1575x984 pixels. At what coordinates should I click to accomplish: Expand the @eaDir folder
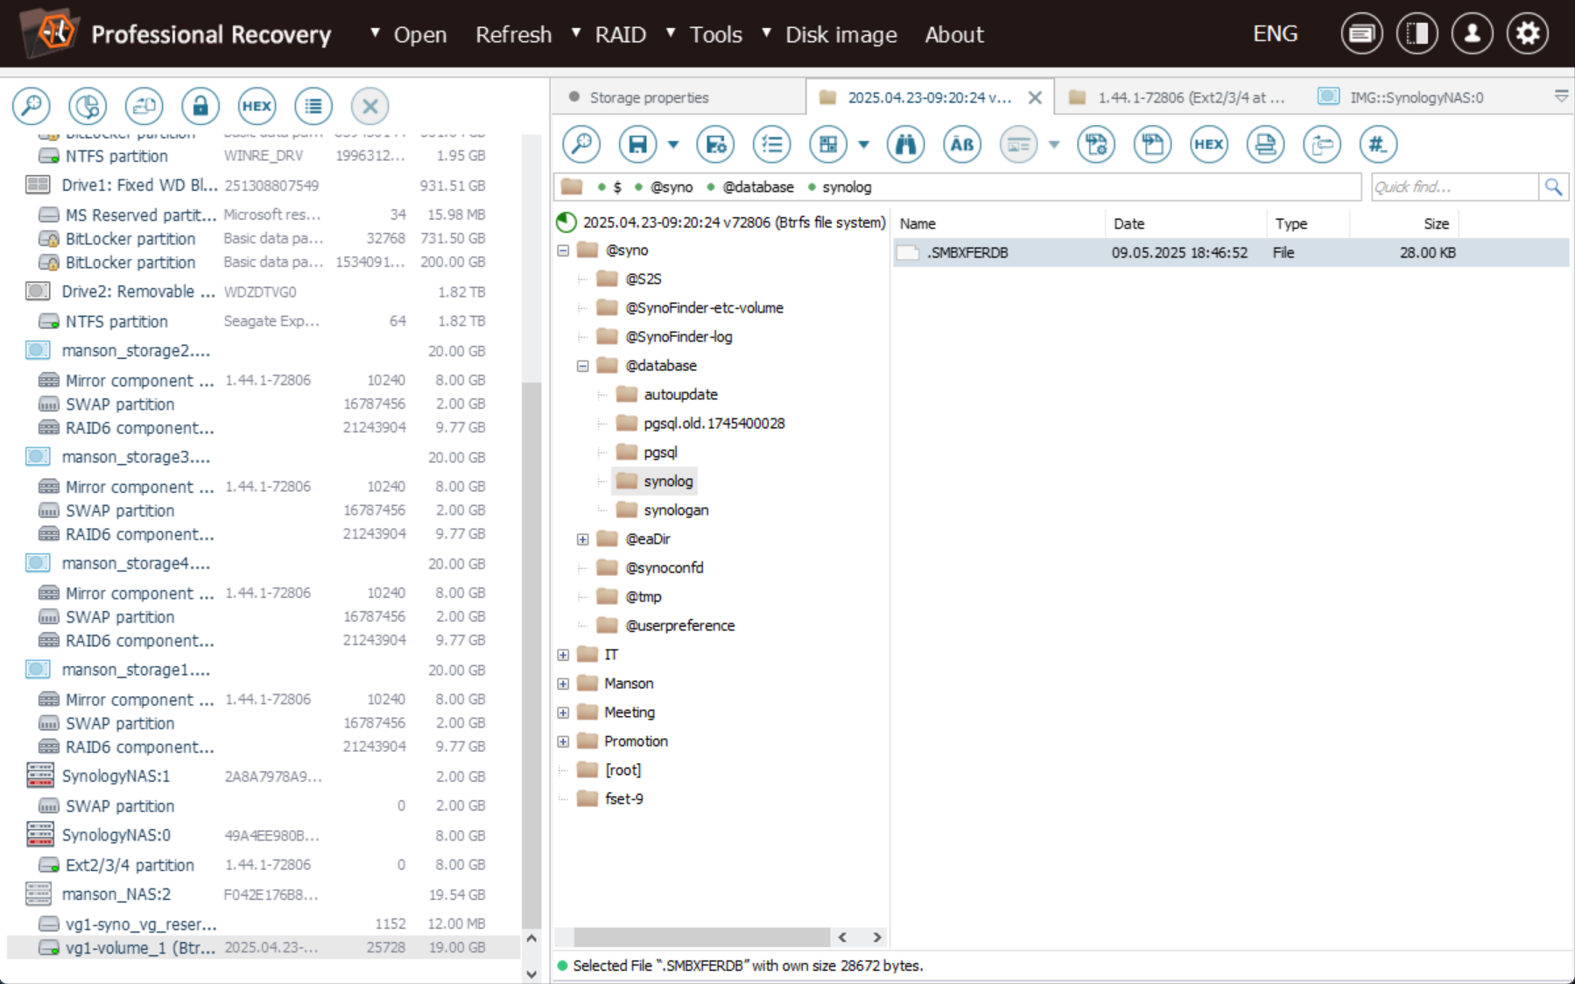583,539
